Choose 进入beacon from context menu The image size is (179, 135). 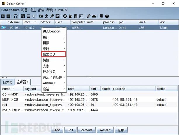point(54,31)
